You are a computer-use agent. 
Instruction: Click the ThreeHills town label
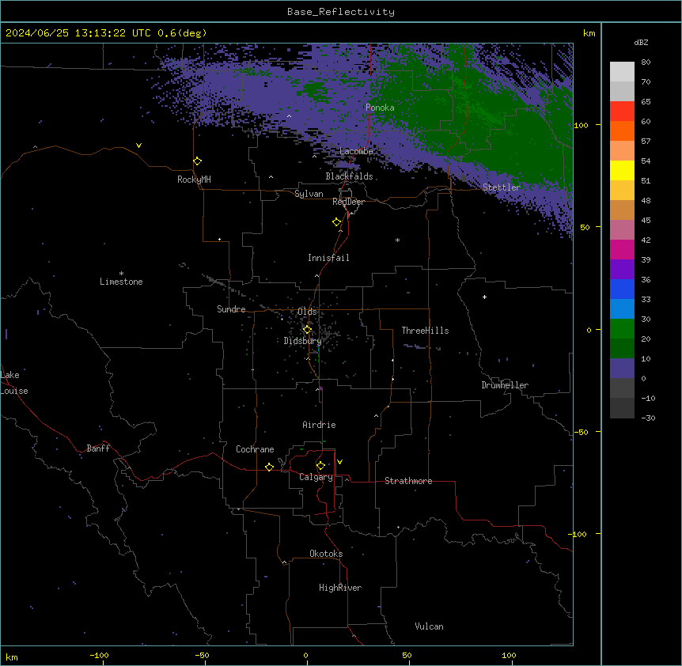[425, 331]
